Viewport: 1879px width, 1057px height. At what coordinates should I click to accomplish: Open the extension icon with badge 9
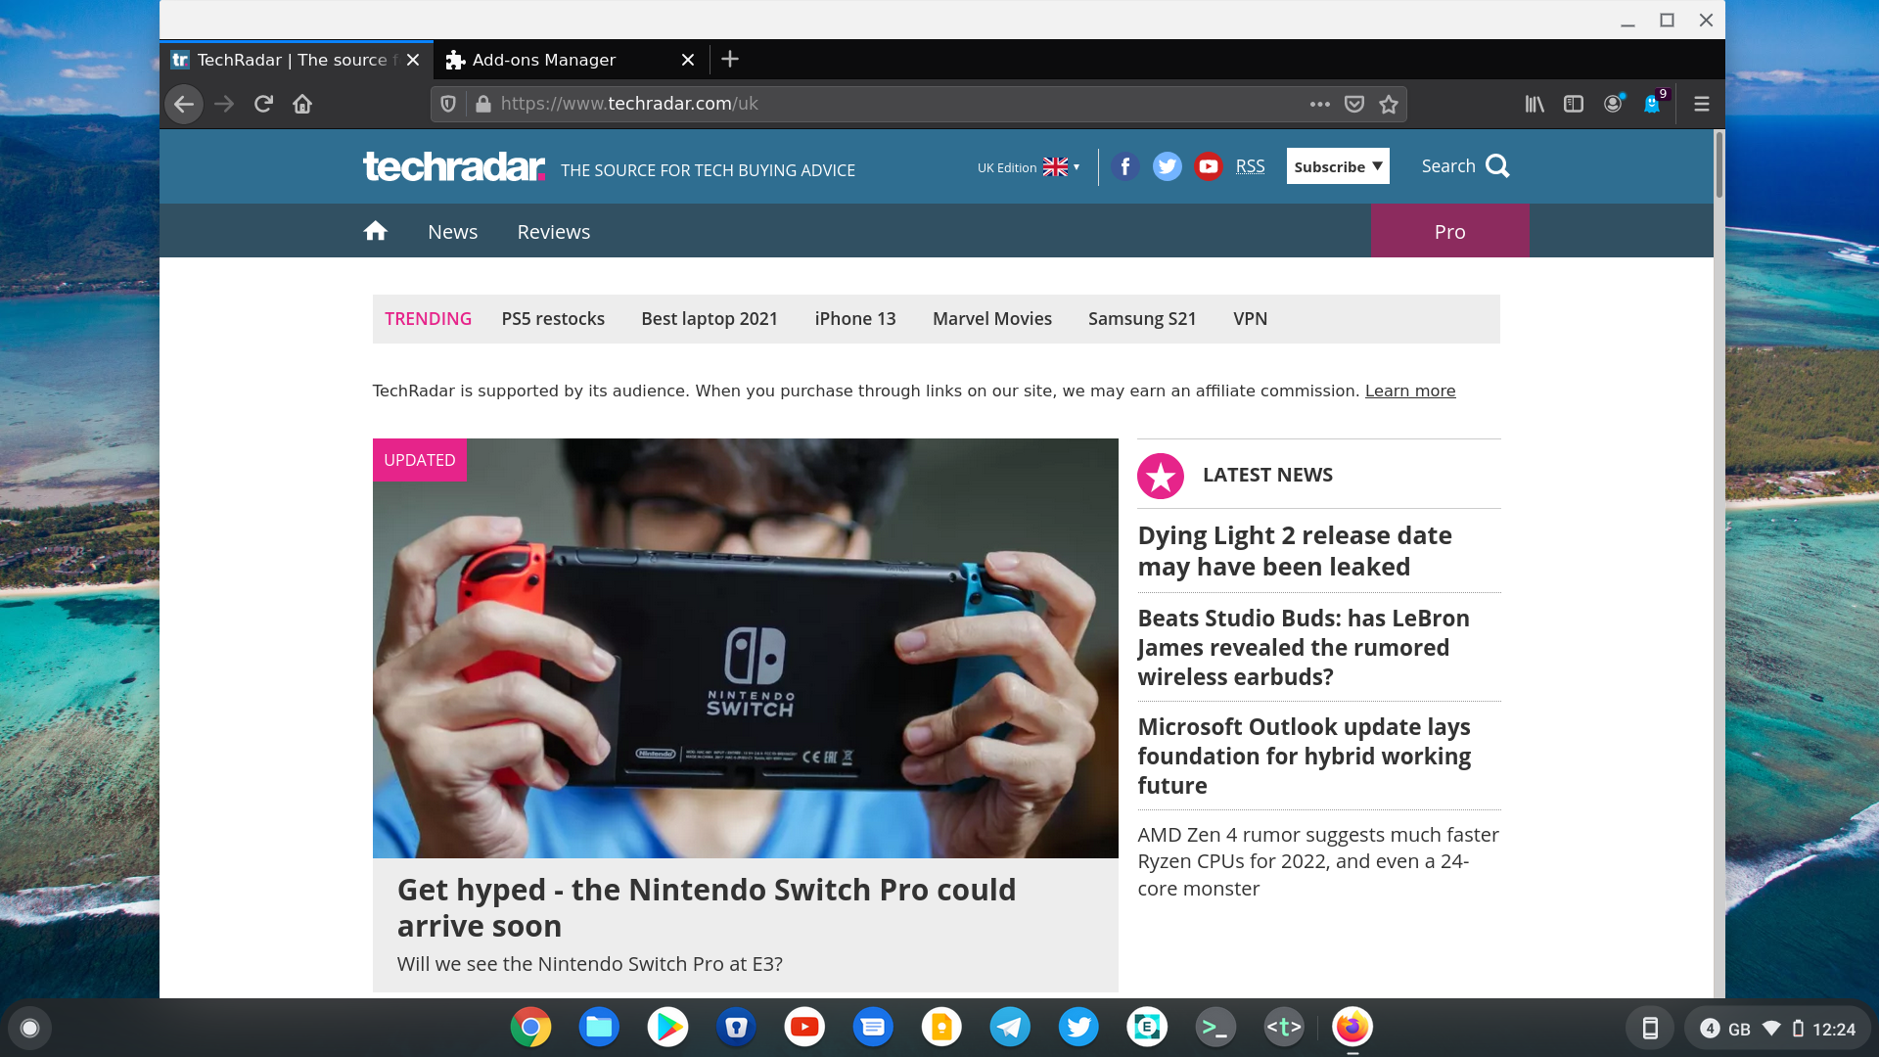tap(1654, 103)
